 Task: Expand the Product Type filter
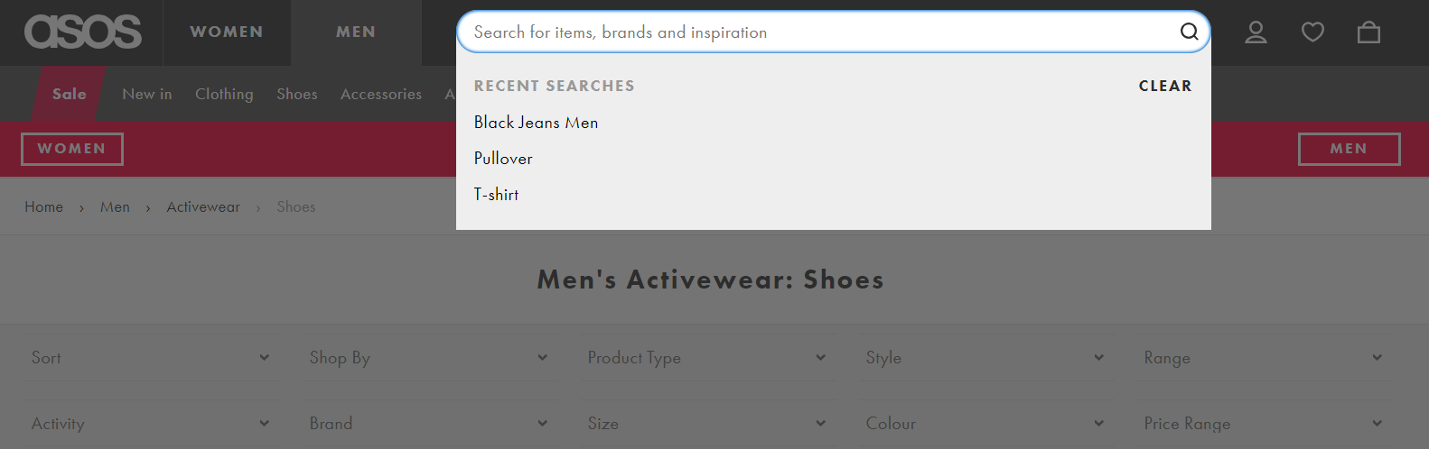point(707,358)
